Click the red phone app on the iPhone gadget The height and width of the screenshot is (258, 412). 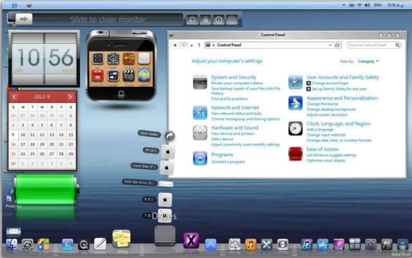pyautogui.click(x=97, y=76)
